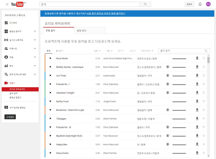The image size is (216, 159).
Task: Play the Act Three track
Action: [x=50, y=75]
